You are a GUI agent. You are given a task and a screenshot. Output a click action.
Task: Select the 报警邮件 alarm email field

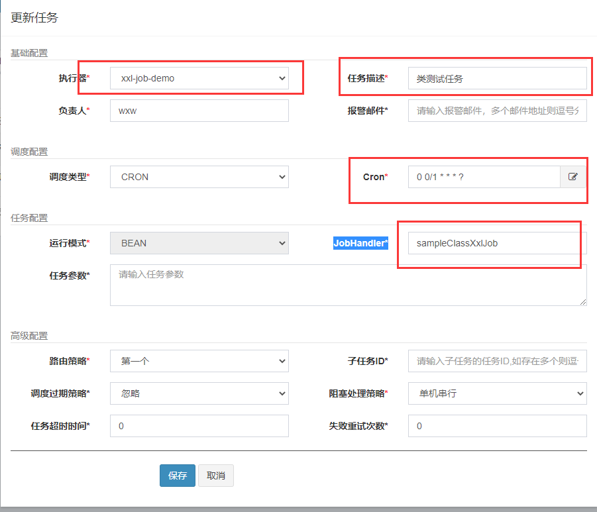point(497,111)
